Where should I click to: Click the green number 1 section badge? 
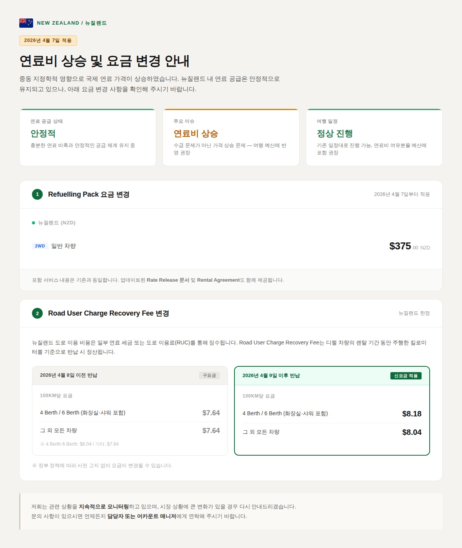pos(37,194)
